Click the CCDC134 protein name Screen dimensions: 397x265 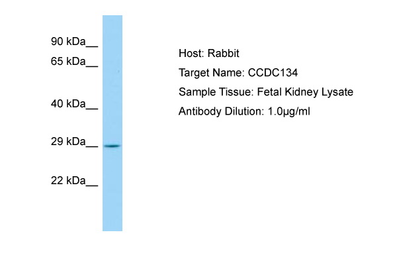(273, 73)
